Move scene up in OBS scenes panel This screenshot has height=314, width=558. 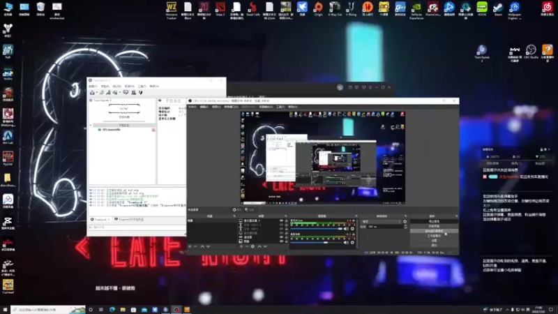point(202,246)
